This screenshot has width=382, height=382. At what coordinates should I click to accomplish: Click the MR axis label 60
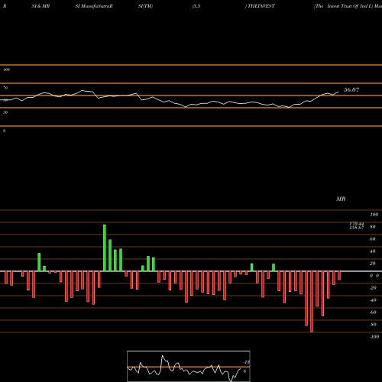click(372, 239)
